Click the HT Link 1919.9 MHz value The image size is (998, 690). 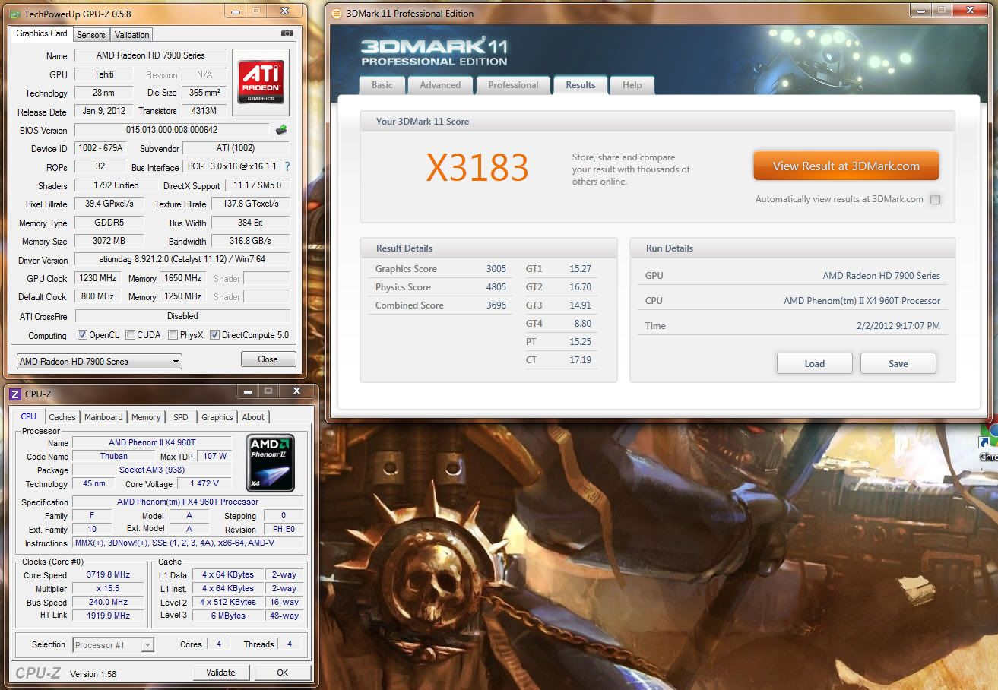[x=108, y=616]
